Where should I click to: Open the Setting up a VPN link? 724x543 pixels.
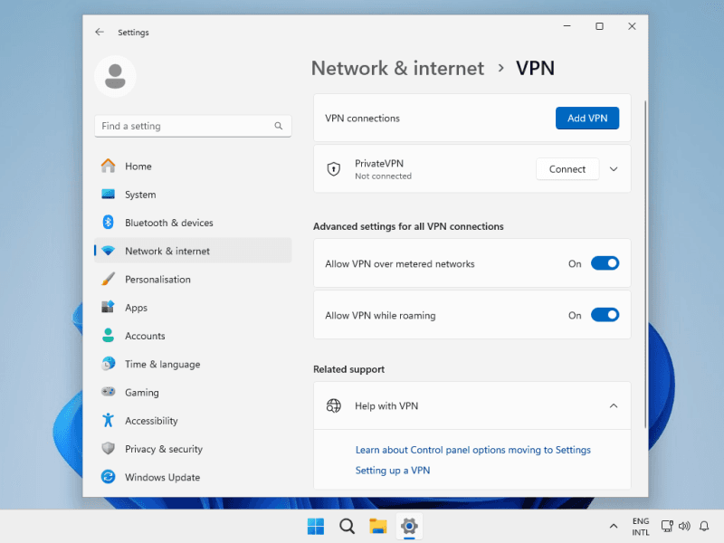(393, 471)
